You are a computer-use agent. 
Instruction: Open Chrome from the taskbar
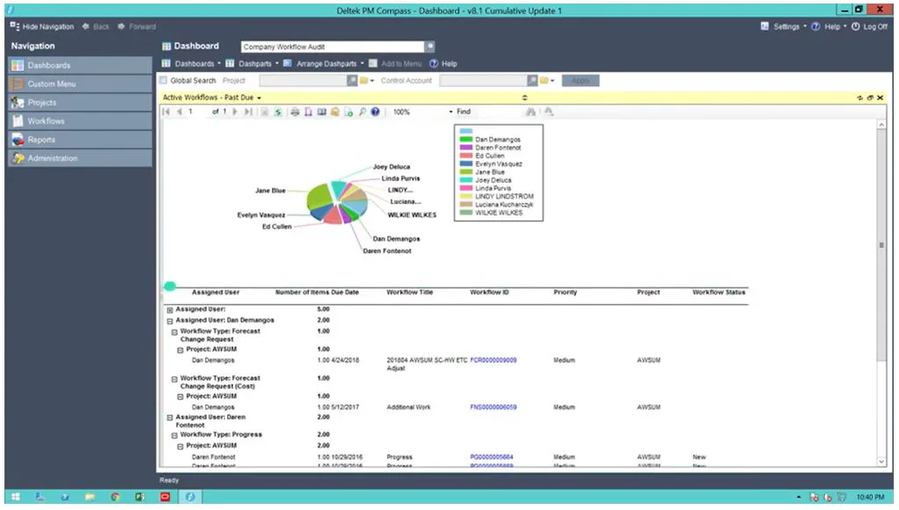pos(114,497)
